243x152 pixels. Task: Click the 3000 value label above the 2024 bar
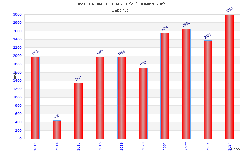click(229, 10)
